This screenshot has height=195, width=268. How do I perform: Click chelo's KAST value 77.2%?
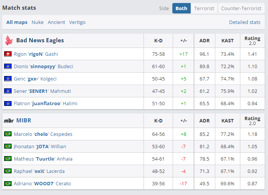(x=228, y=134)
